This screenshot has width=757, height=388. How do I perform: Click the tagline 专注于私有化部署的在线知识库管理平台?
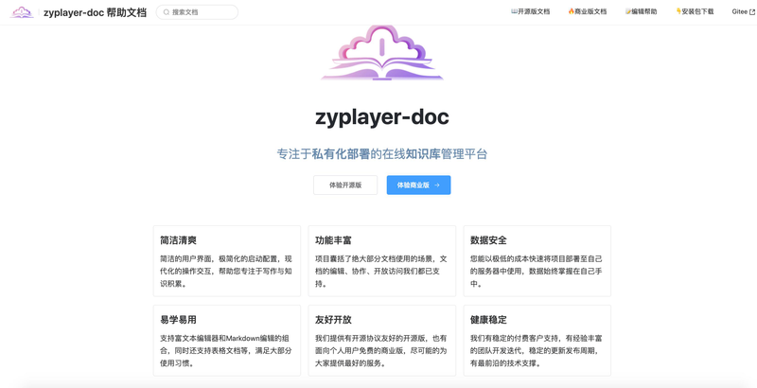coord(382,154)
